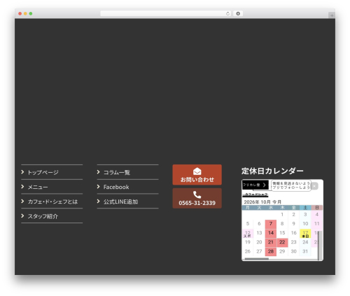Close the calendar follow tooltip
This screenshot has height=296, width=350.
(x=314, y=186)
